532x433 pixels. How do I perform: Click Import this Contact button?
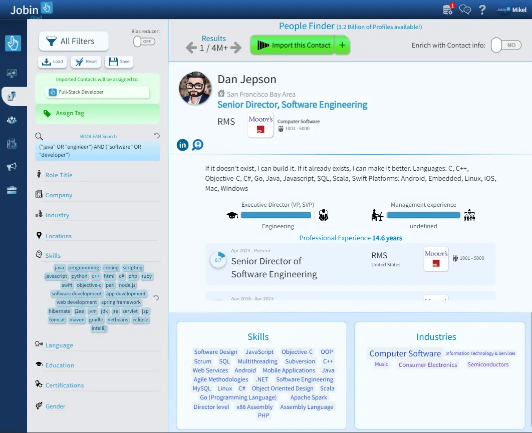[293, 45]
